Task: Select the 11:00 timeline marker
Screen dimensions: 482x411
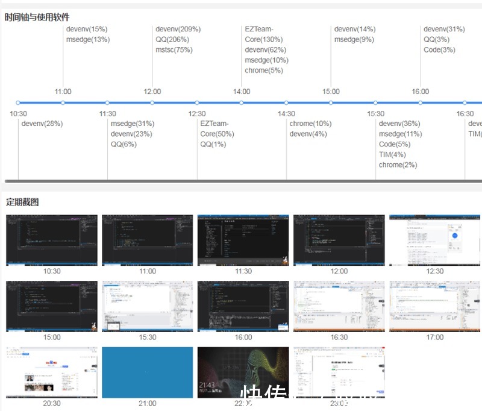Action: (x=63, y=102)
